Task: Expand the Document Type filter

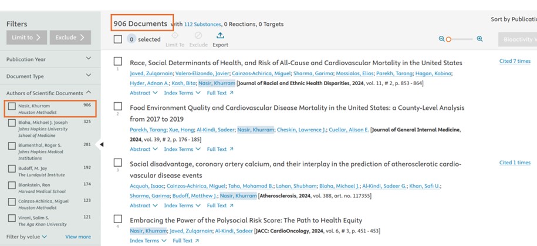Action: point(89,76)
